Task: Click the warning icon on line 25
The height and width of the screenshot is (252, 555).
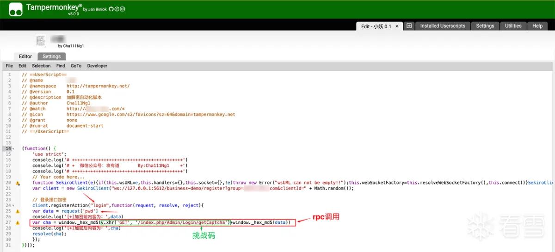Action: tap(18, 211)
